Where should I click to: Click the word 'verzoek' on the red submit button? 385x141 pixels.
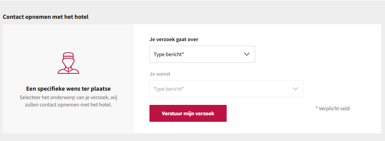[207, 114]
